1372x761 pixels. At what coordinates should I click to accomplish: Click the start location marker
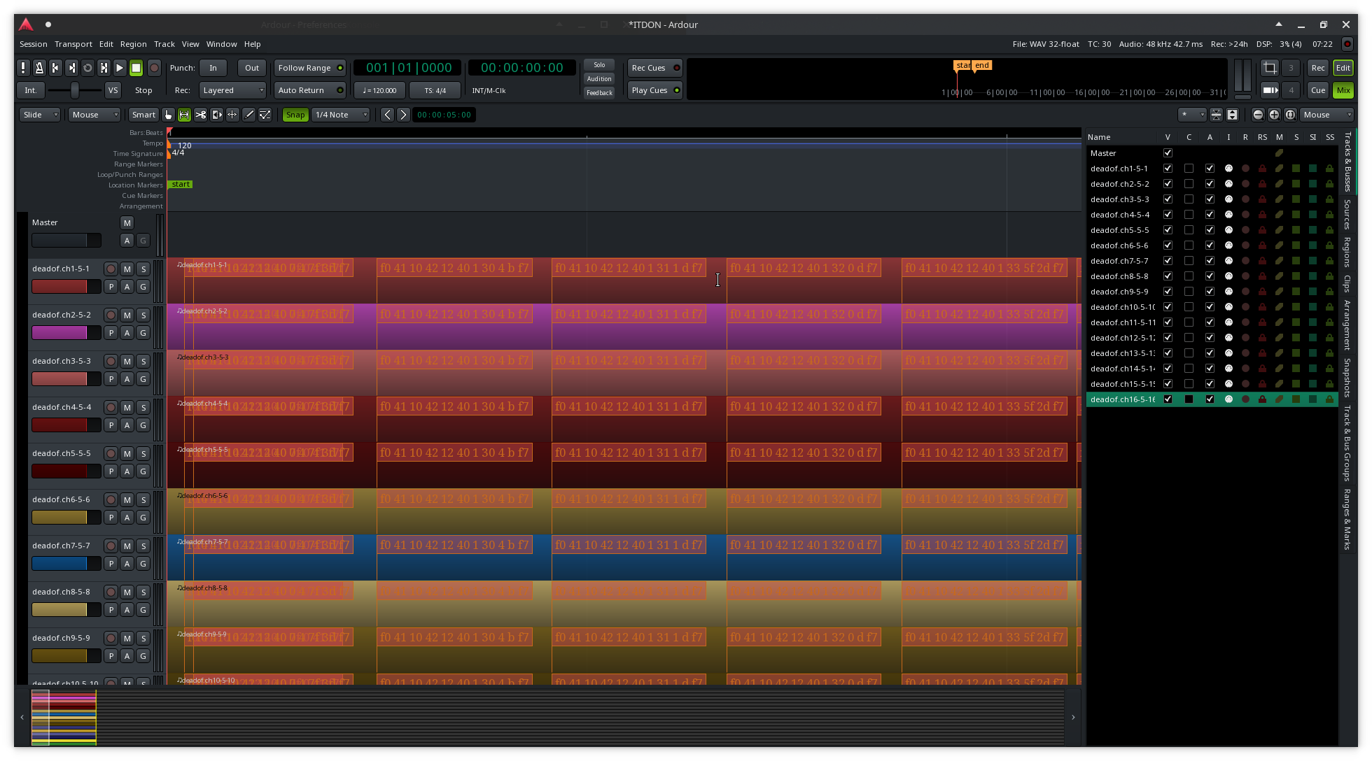click(x=181, y=185)
